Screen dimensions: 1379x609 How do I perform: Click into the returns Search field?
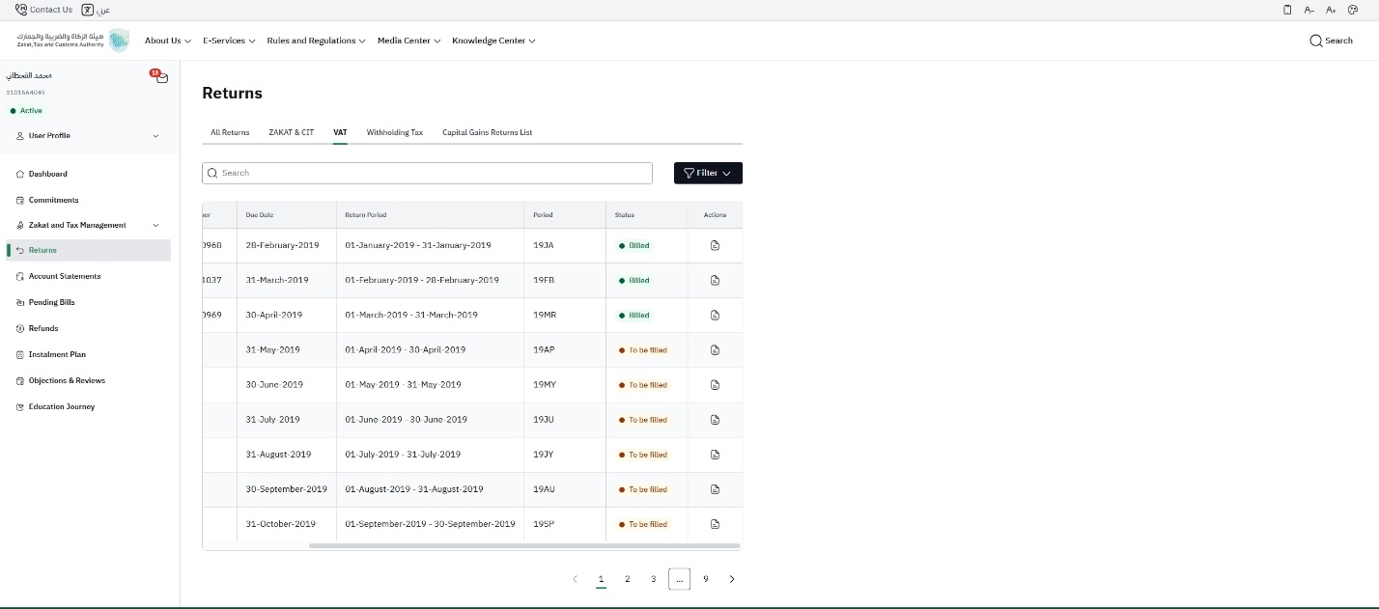pos(427,173)
